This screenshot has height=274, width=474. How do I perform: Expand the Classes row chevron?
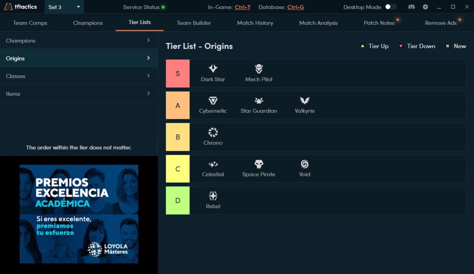click(148, 76)
